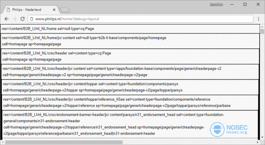Screen dimensions: 265x145
Task: Click the cell line ending 'parsys/reference|parbase'
Action: [117, 106]
